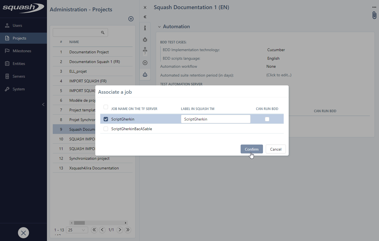This screenshot has height=241, width=379.
Task: Click the horizontal scrollbar in project list
Action: pos(79,223)
